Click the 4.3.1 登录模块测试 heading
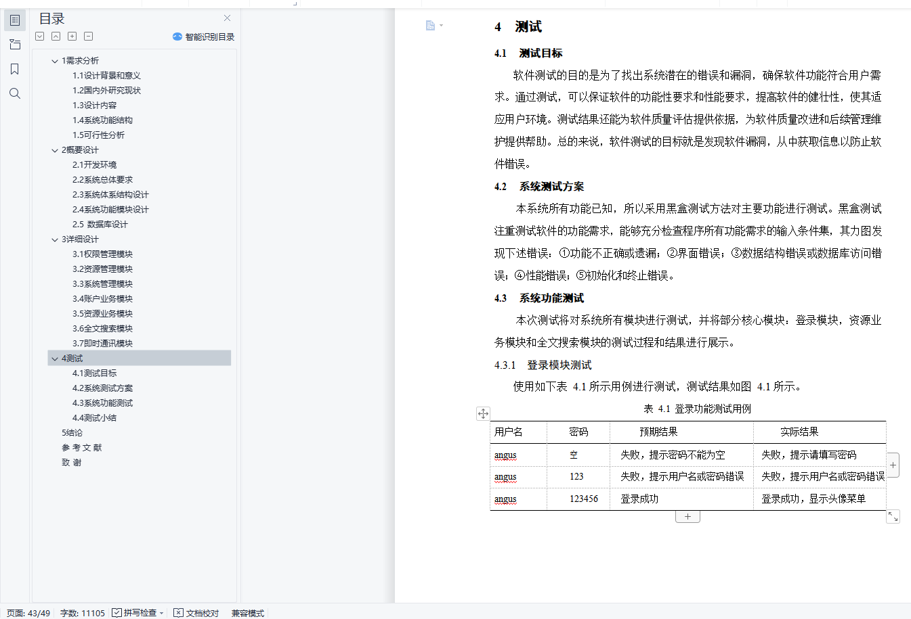The width and height of the screenshot is (911, 619). tap(543, 365)
